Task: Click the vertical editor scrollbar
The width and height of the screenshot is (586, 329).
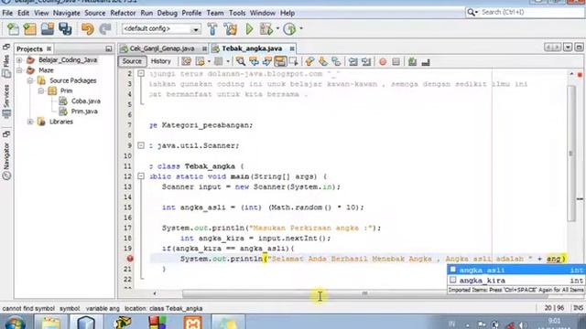Action: 571,153
